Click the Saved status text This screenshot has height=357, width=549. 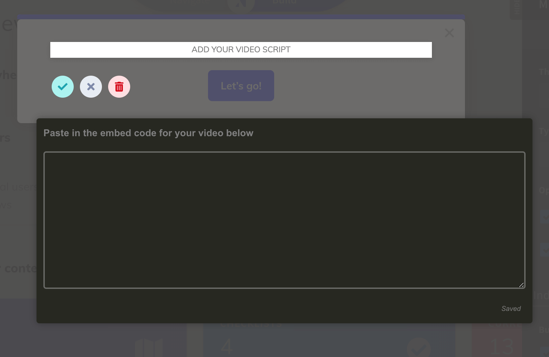[x=511, y=309]
